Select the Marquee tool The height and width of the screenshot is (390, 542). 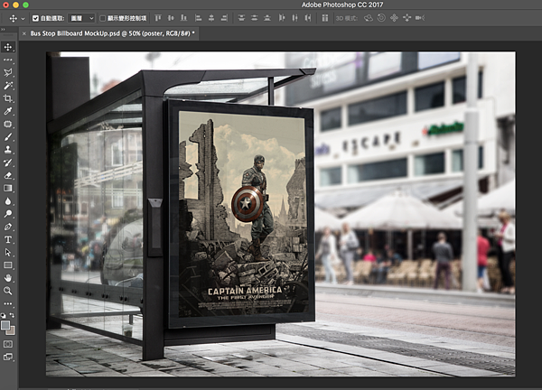point(8,60)
